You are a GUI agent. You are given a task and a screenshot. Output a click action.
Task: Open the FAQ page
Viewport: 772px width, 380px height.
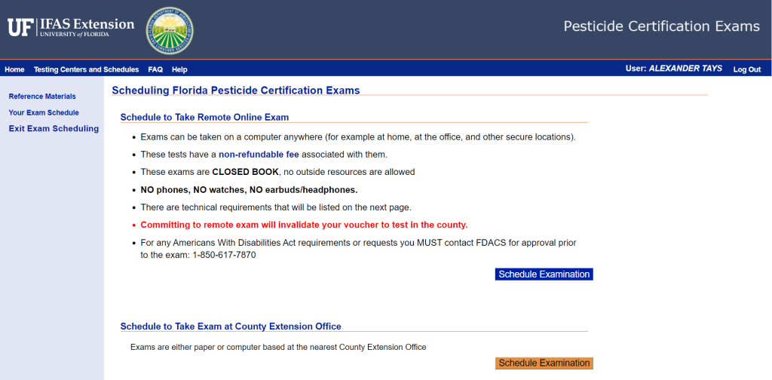(155, 69)
